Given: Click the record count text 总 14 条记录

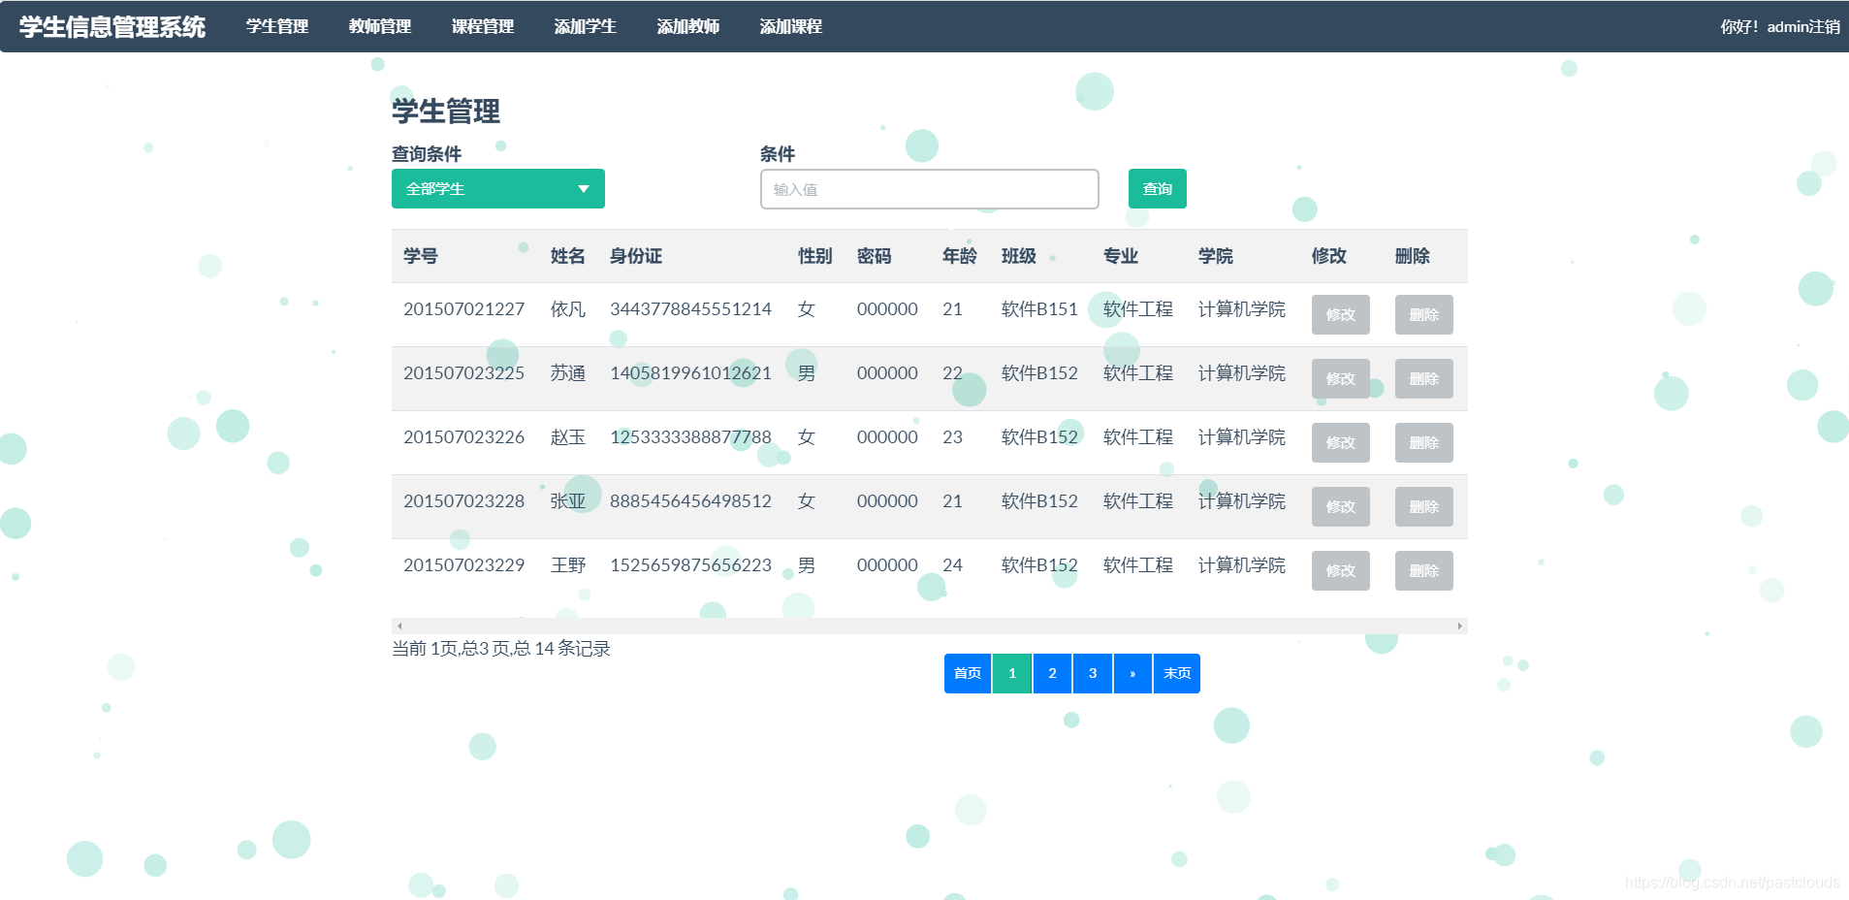Looking at the screenshot, I should coord(561,648).
